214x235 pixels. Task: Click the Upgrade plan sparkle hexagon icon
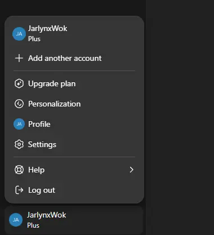click(19, 83)
